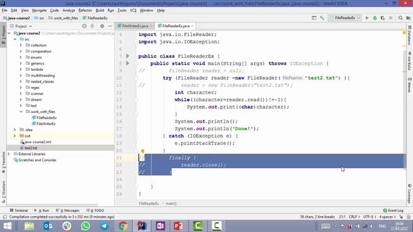Collapse all icon in Project panel

[x=92, y=26]
